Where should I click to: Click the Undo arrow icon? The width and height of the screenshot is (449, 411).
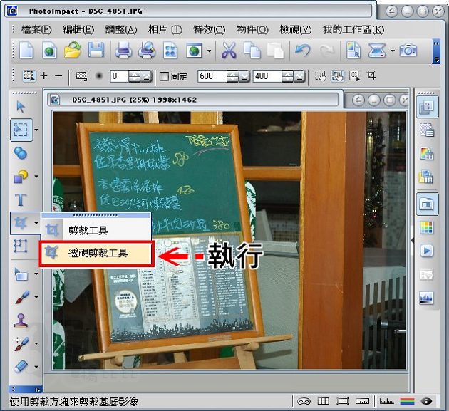(303, 51)
